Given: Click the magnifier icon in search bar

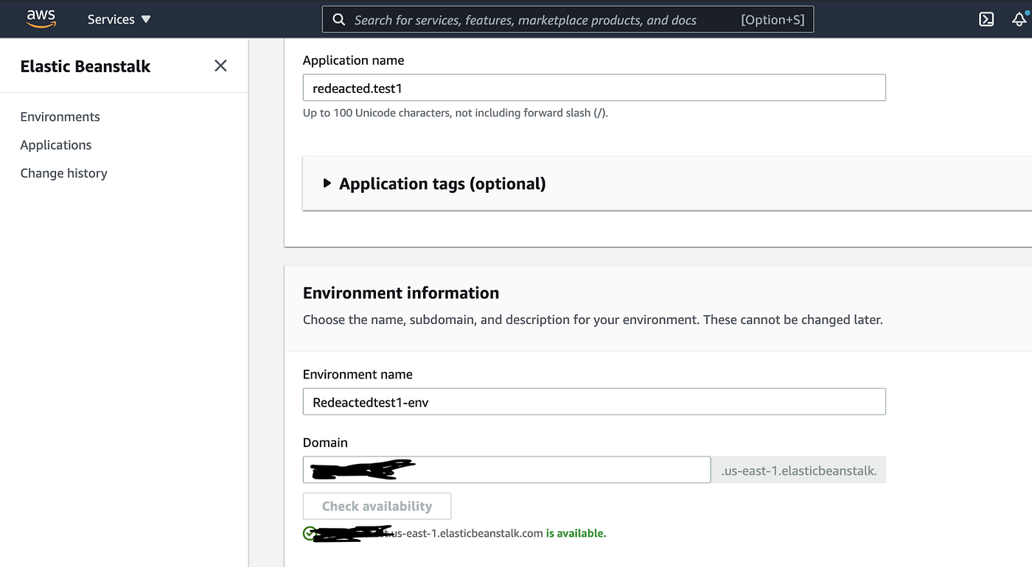Looking at the screenshot, I should click(339, 20).
